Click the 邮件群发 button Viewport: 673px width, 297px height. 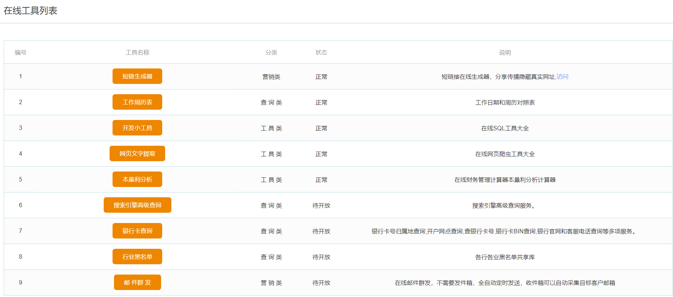point(137,282)
